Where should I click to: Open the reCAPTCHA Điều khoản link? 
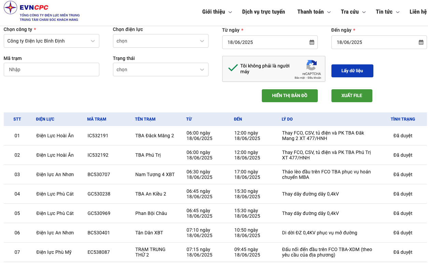tap(314, 78)
